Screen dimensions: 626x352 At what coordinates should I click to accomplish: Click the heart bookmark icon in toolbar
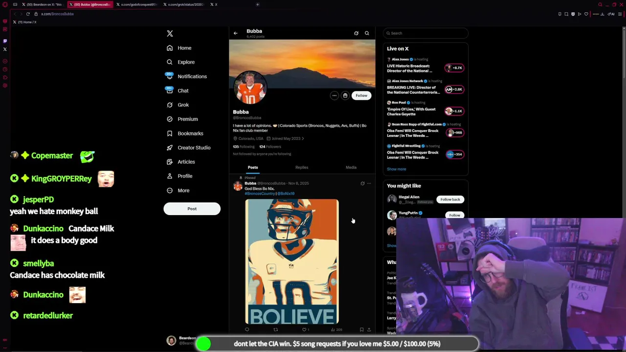pos(586,14)
